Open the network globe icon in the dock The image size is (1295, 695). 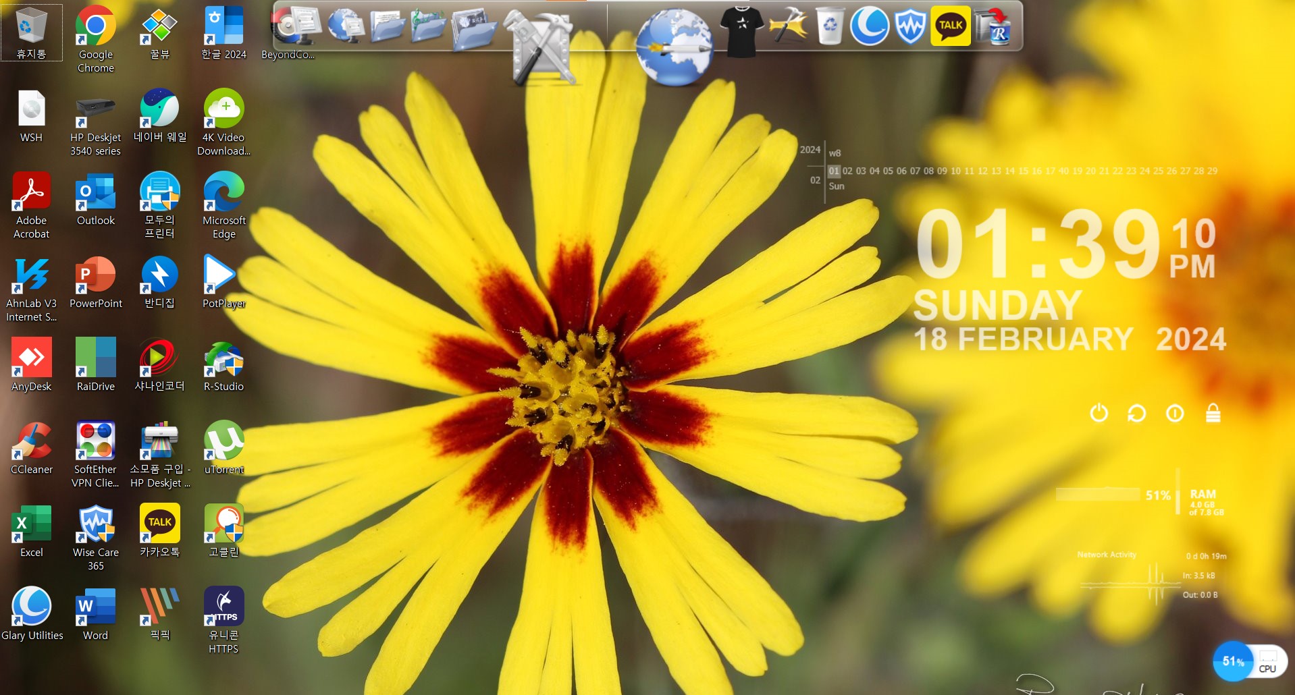(346, 26)
